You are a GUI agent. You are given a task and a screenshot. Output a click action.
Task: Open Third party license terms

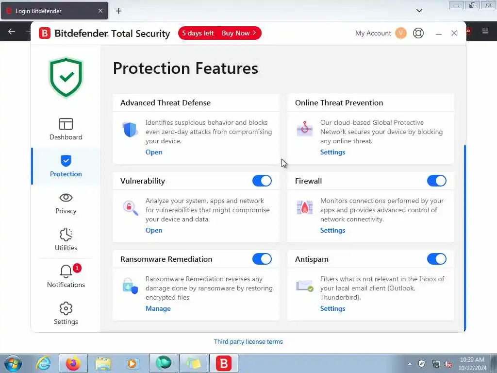click(x=248, y=341)
